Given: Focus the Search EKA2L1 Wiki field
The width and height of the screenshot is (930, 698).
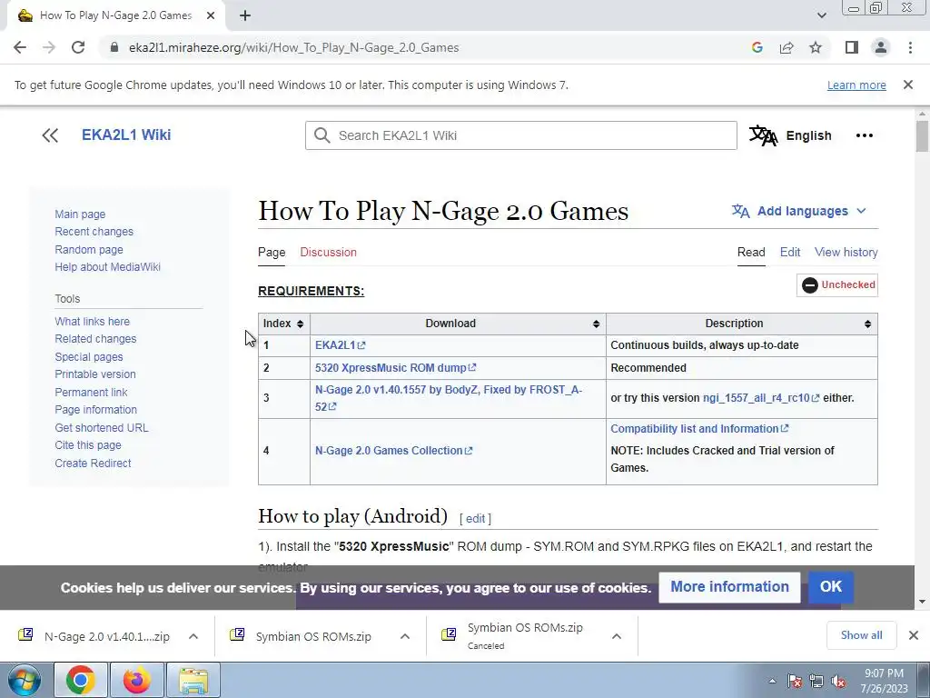Looking at the screenshot, I should point(520,135).
